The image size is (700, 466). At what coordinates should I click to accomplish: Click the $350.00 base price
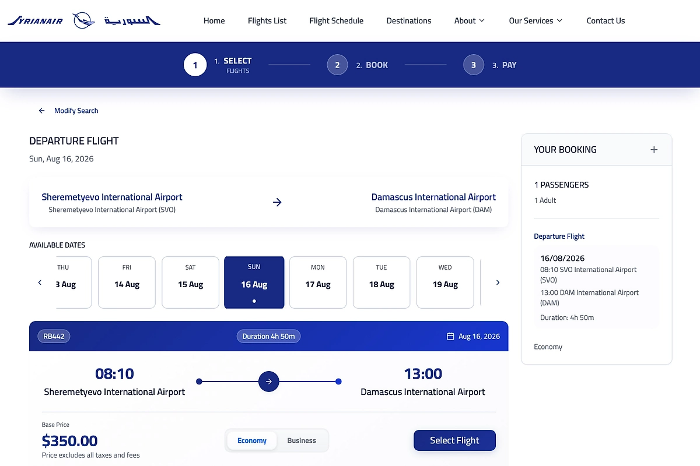(x=70, y=441)
